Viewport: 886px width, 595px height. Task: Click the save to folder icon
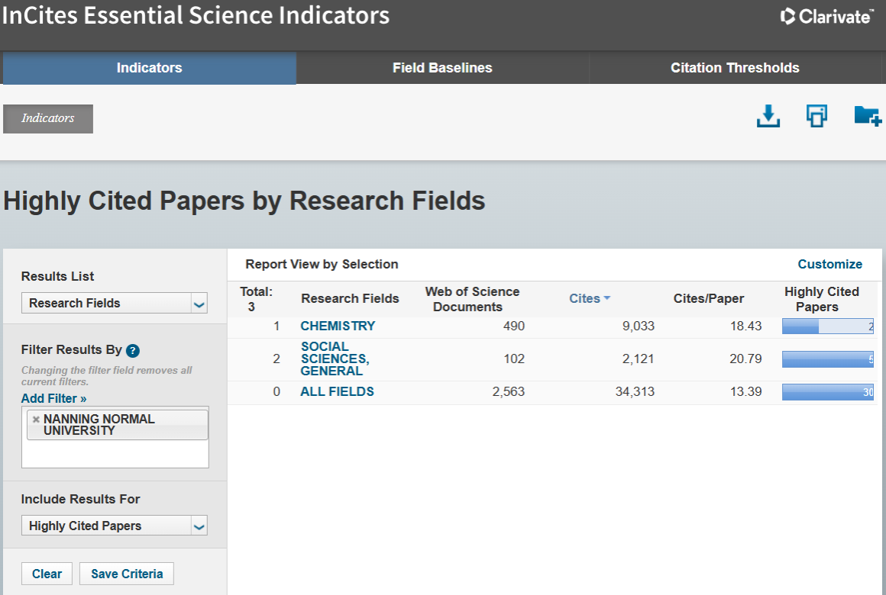click(x=867, y=116)
